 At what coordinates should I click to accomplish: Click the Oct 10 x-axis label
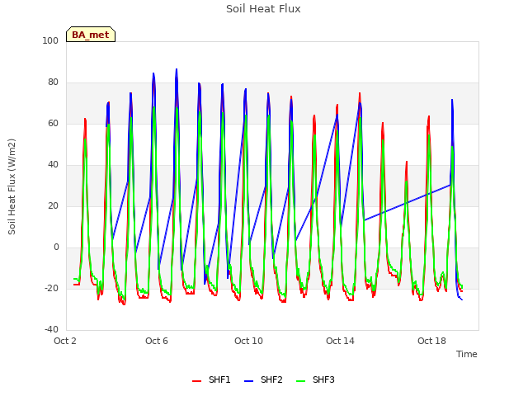pos(248,341)
